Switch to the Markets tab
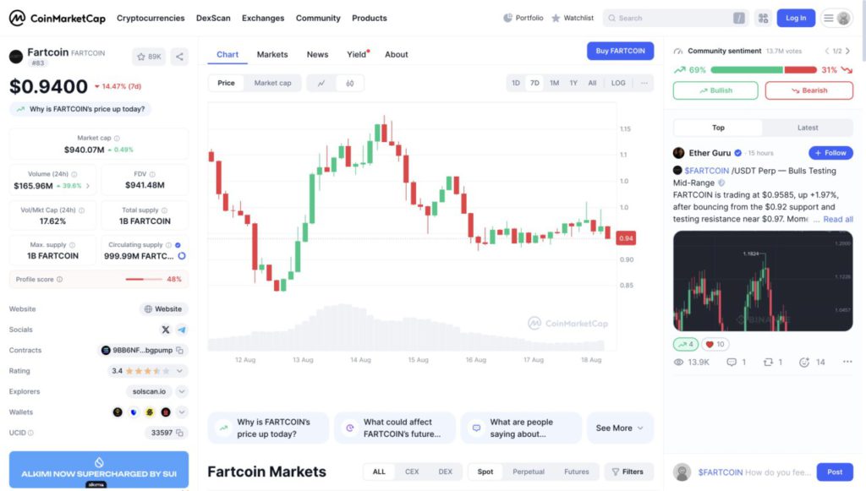The width and height of the screenshot is (866, 491). click(x=271, y=54)
